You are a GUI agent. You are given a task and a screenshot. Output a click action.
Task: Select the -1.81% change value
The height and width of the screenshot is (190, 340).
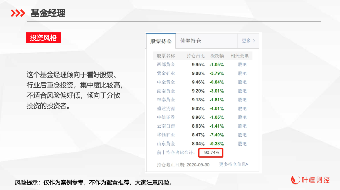pos(216,100)
